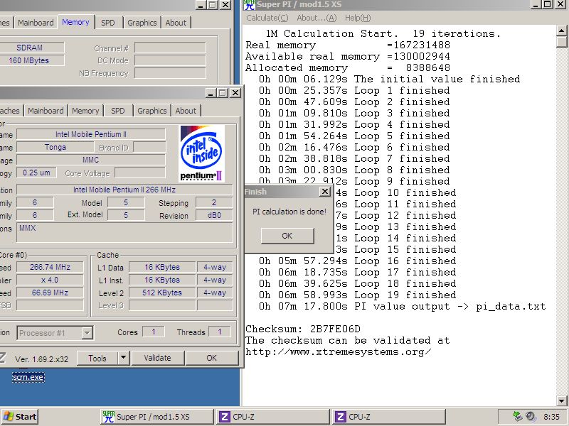
Task: Open the Memory tab in the front CPU-Z window
Action: 85,111
